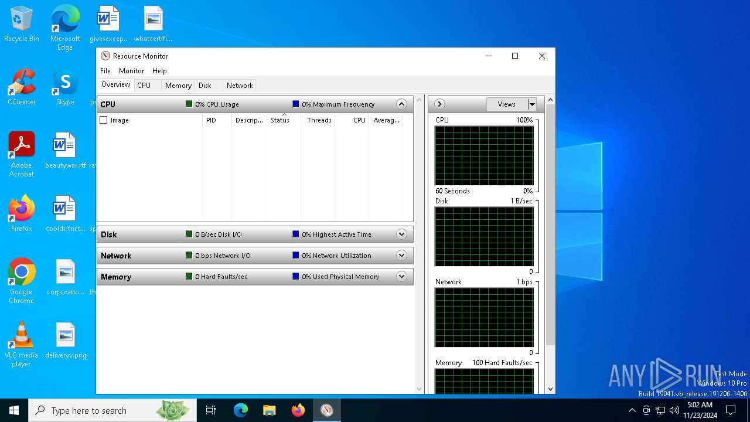
Task: Switch to the Memory tab
Action: click(178, 86)
